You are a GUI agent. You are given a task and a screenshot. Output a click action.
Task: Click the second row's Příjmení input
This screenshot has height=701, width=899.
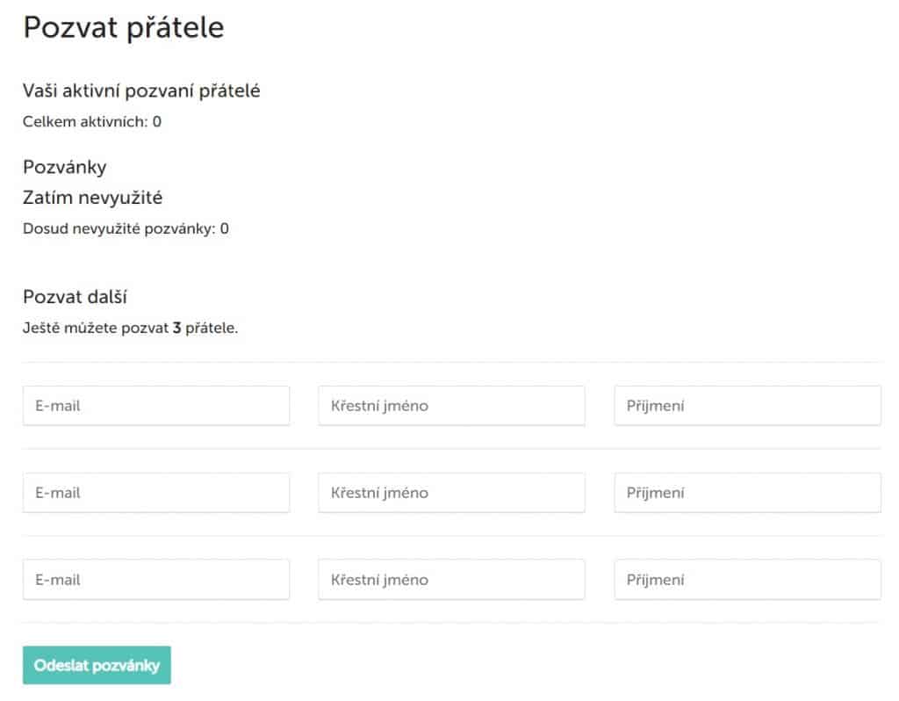747,493
